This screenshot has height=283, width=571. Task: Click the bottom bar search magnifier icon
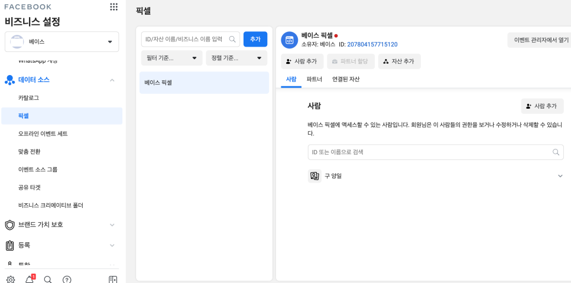point(48,279)
